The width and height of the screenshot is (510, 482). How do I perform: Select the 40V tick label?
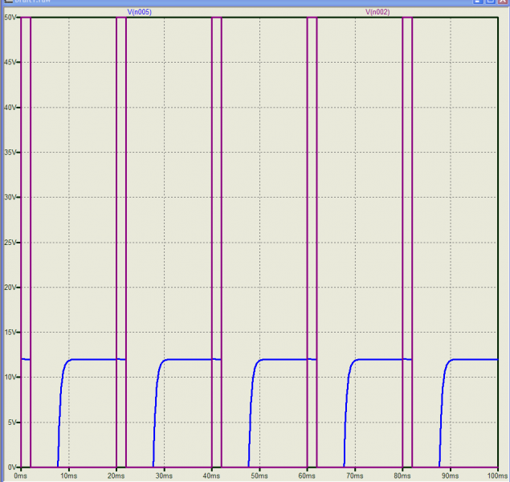tap(11, 108)
